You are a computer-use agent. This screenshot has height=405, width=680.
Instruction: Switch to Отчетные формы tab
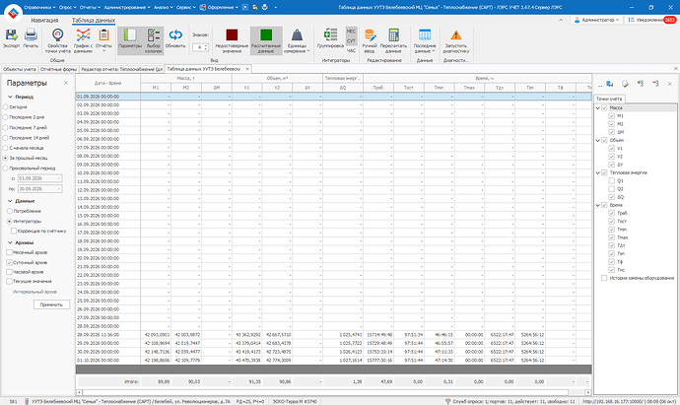pyautogui.click(x=58, y=69)
